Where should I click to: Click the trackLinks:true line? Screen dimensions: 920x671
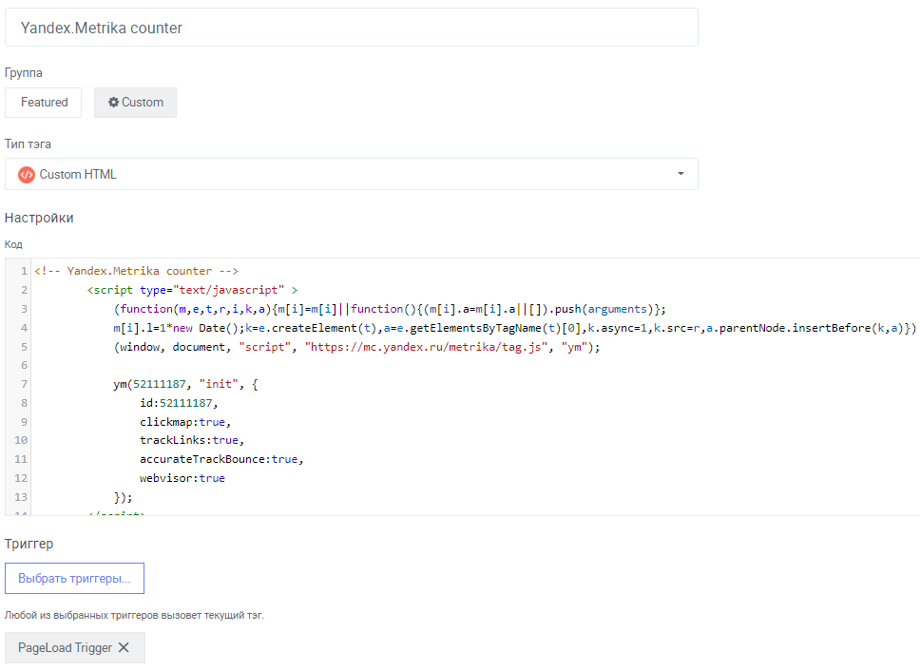192,440
